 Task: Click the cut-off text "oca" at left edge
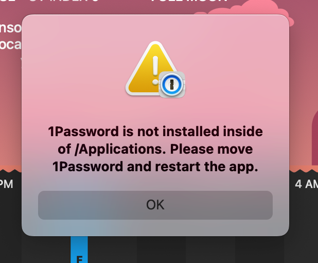pyautogui.click(x=10, y=45)
